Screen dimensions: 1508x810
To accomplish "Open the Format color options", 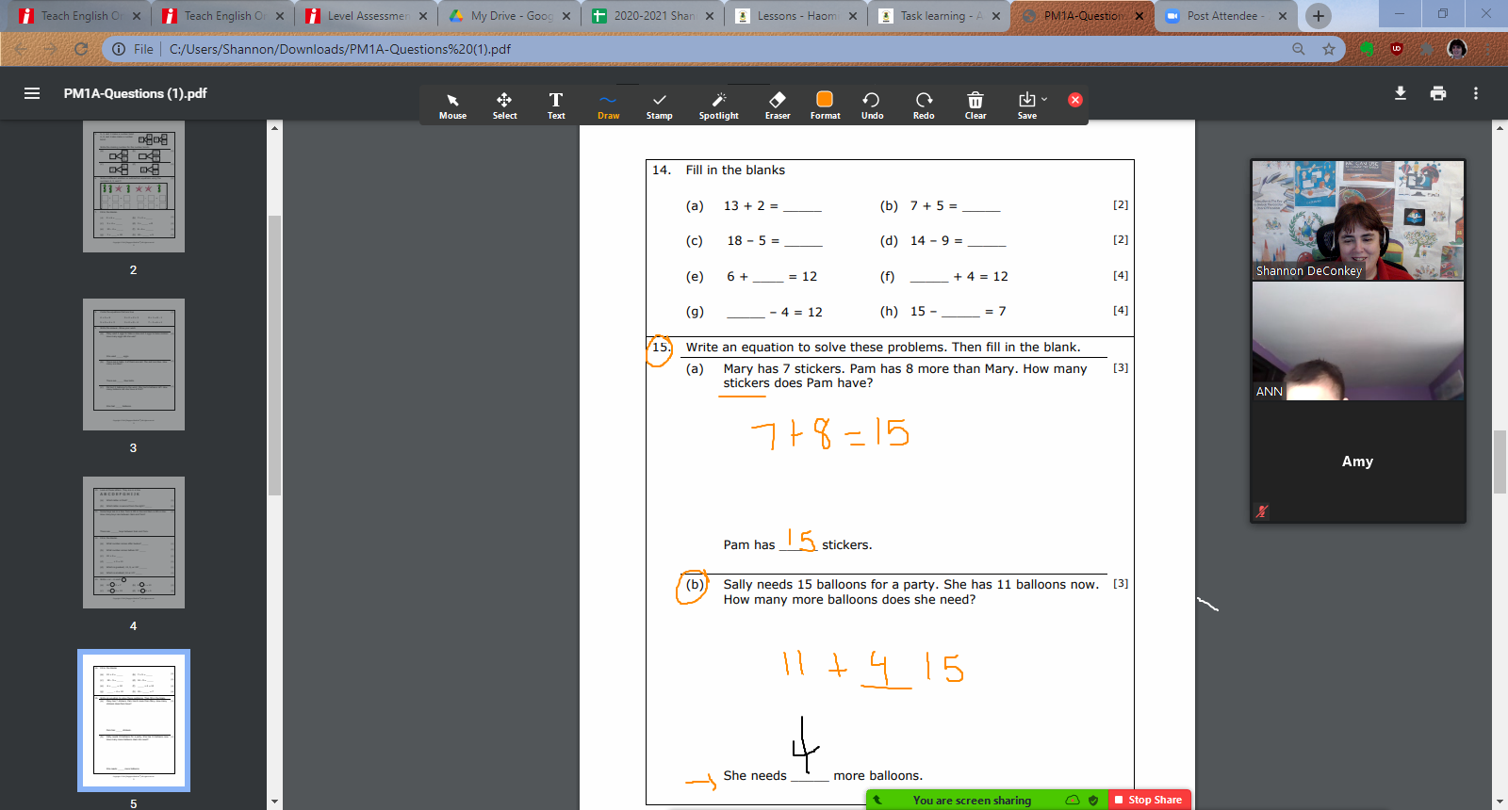I will tap(825, 105).
